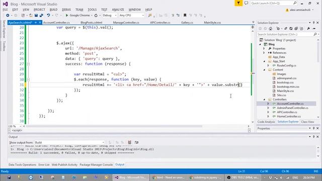
Task: Open the BUILD menu
Action: [x=53, y=10]
